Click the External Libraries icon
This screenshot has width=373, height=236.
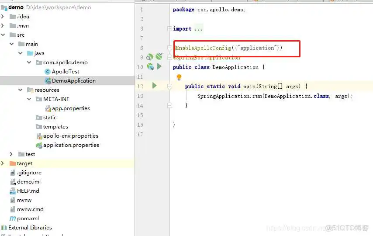(4, 227)
